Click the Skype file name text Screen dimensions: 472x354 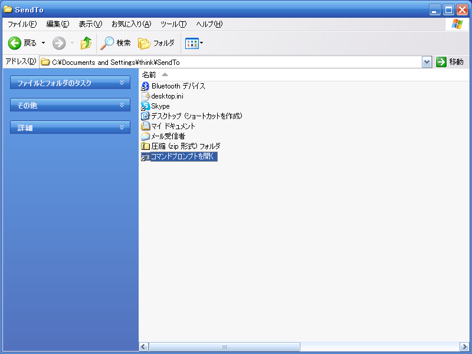[160, 106]
